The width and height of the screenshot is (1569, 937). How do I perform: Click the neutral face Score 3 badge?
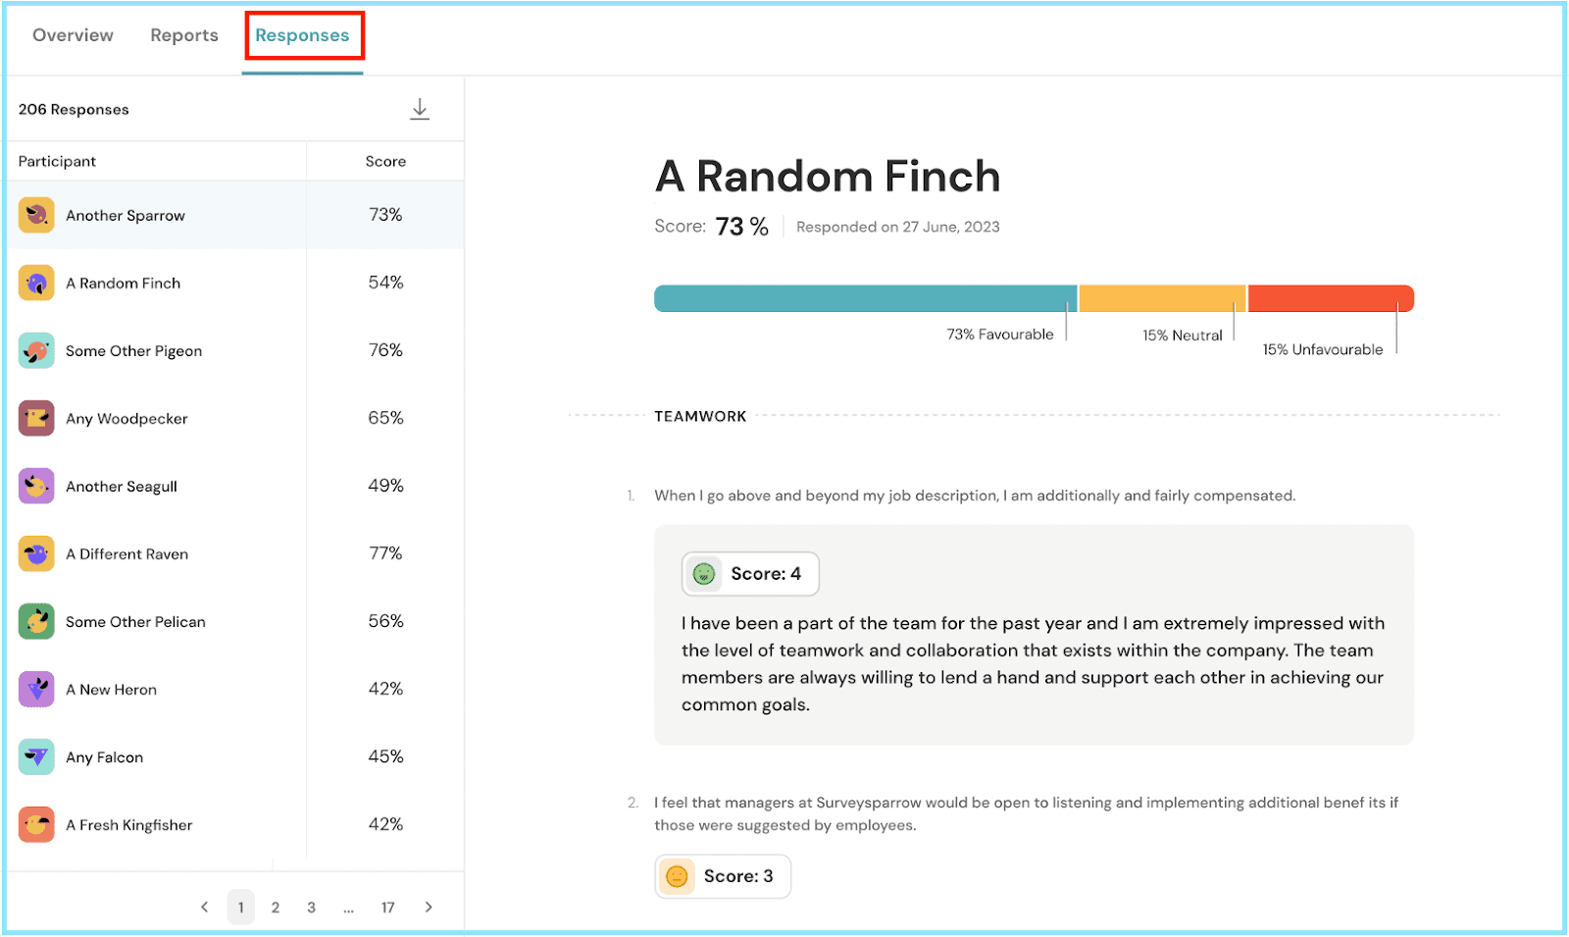click(x=723, y=876)
